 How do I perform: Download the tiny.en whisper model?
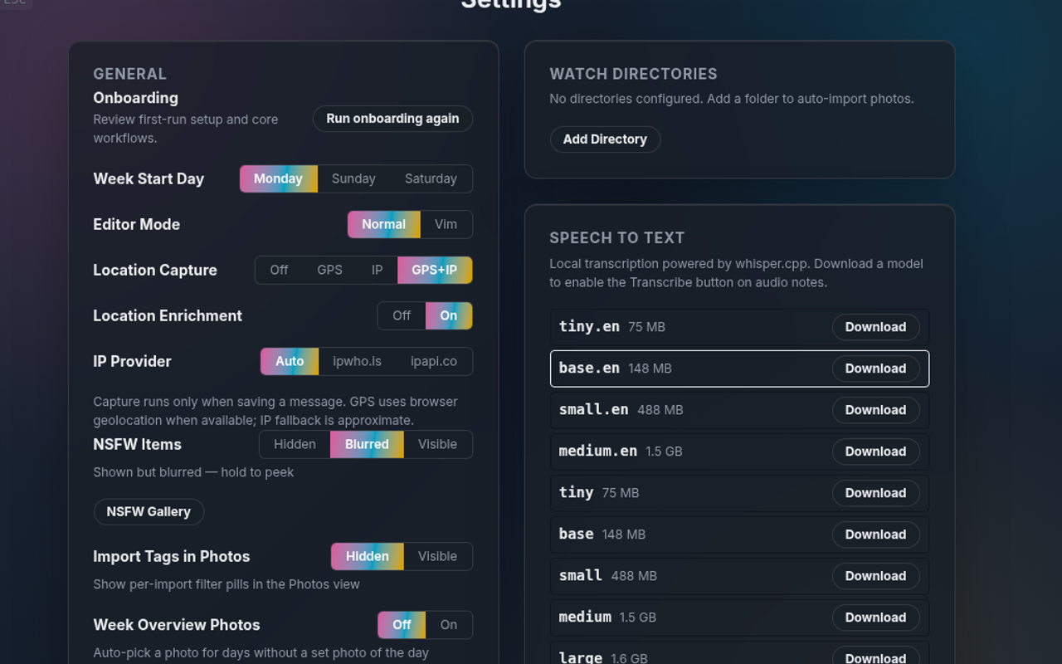coord(875,327)
